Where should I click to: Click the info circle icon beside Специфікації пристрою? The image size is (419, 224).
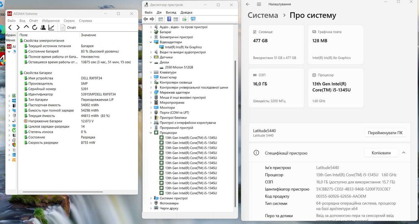(x=256, y=153)
